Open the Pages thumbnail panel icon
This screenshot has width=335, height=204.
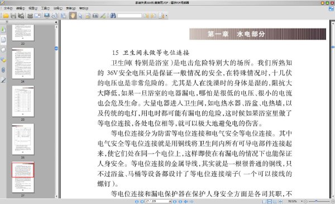(x=3, y=40)
